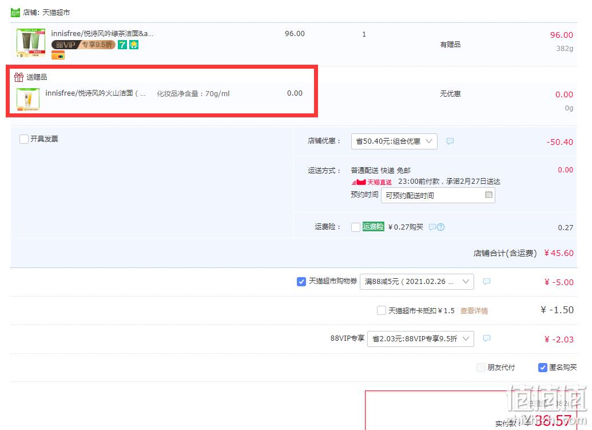Click the 382g weight text

point(565,48)
